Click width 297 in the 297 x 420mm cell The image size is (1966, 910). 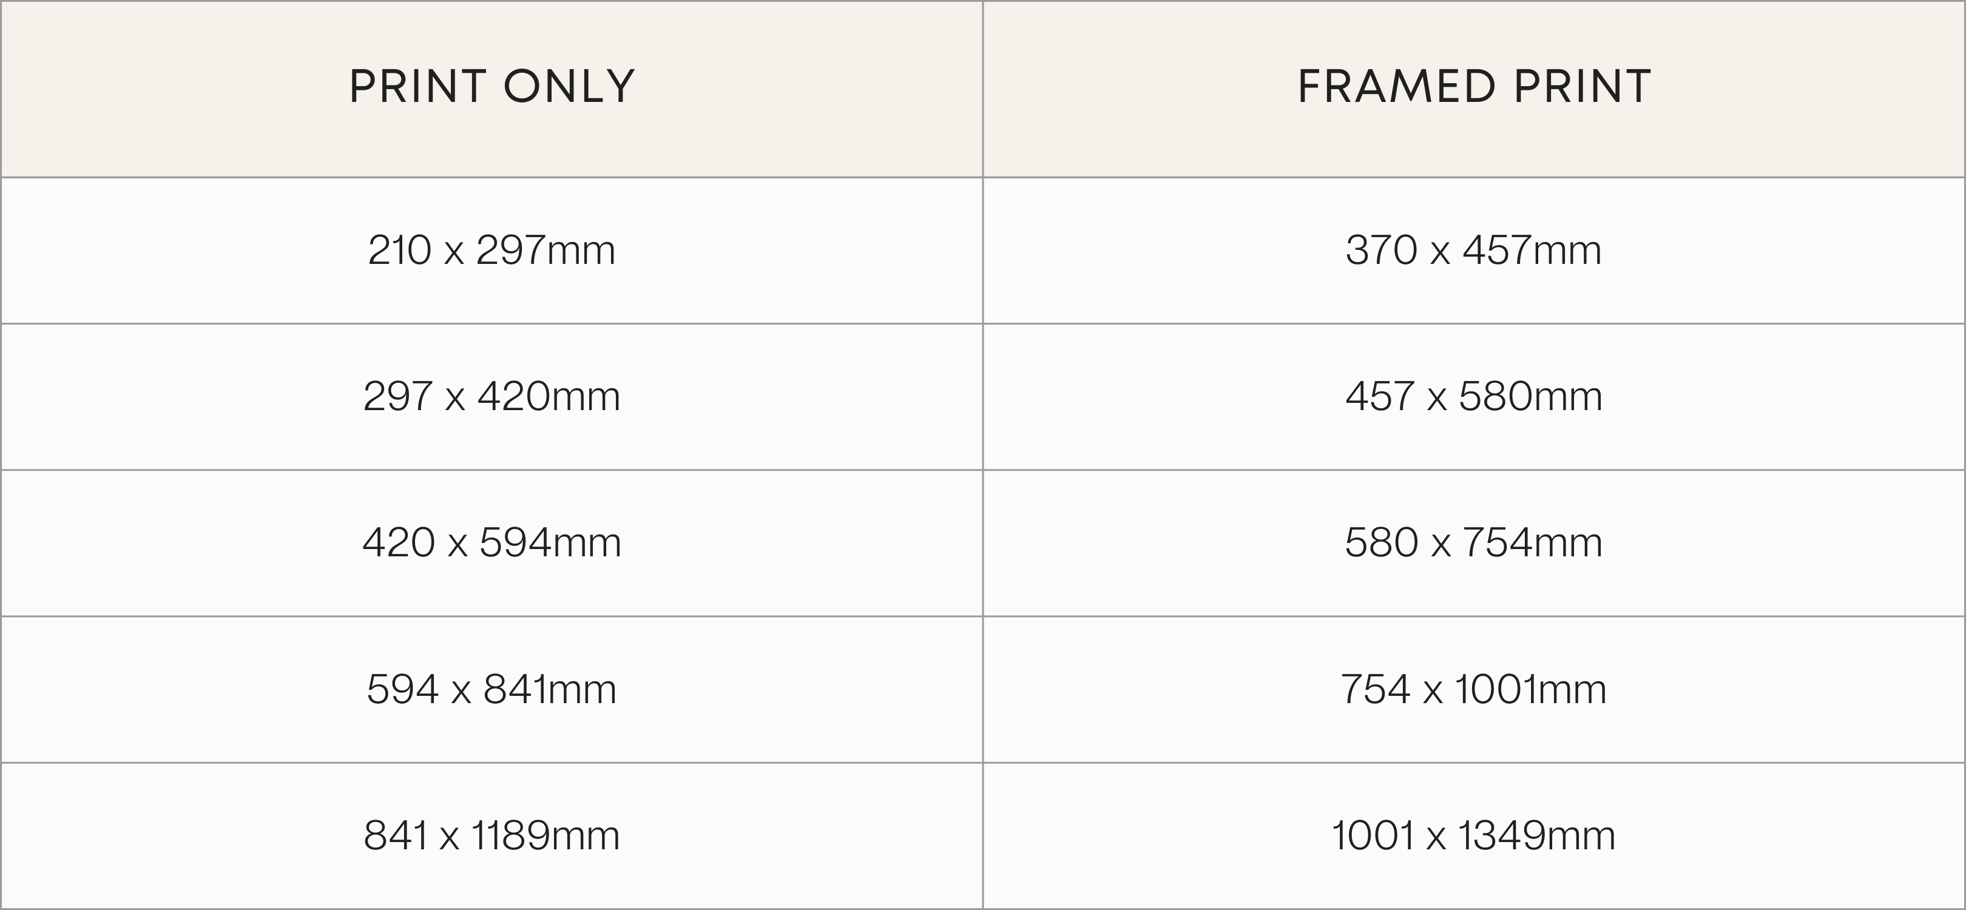tap(397, 397)
